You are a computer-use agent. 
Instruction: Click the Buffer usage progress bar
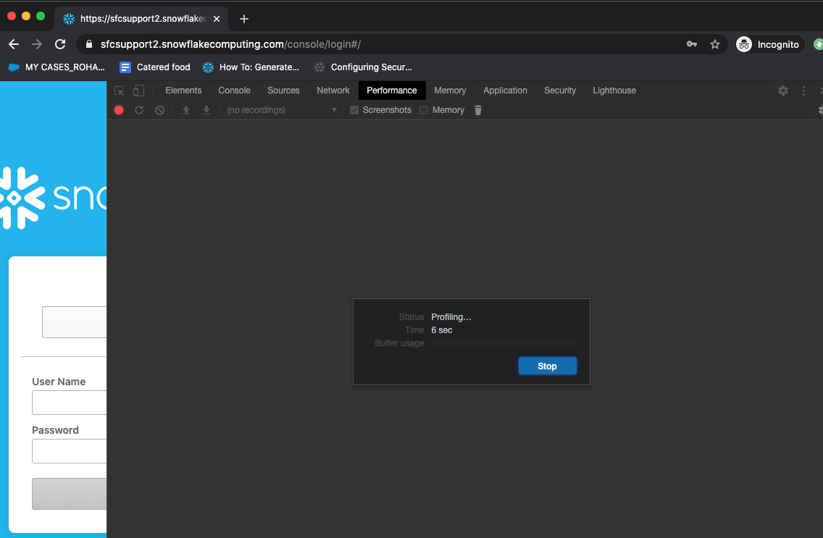click(x=504, y=342)
